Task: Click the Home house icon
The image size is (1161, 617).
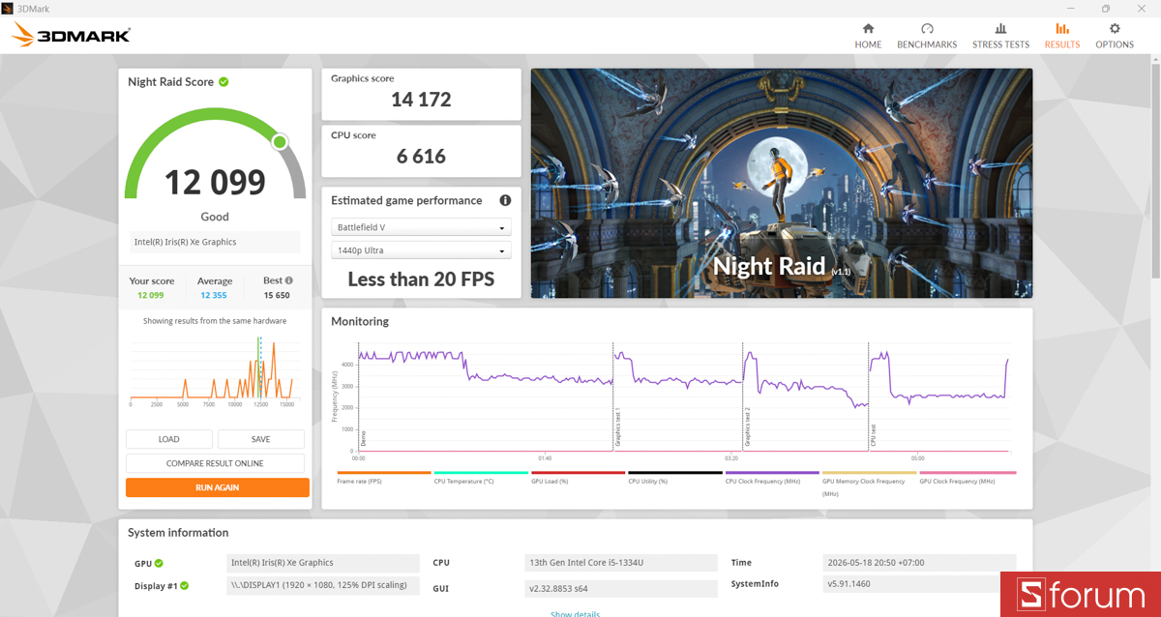Action: click(868, 29)
